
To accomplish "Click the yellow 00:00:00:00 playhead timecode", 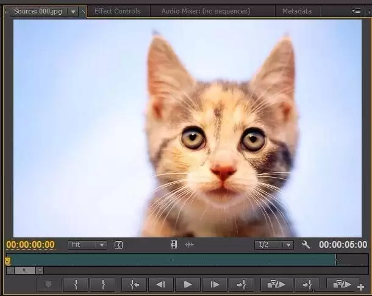I will tap(30, 245).
